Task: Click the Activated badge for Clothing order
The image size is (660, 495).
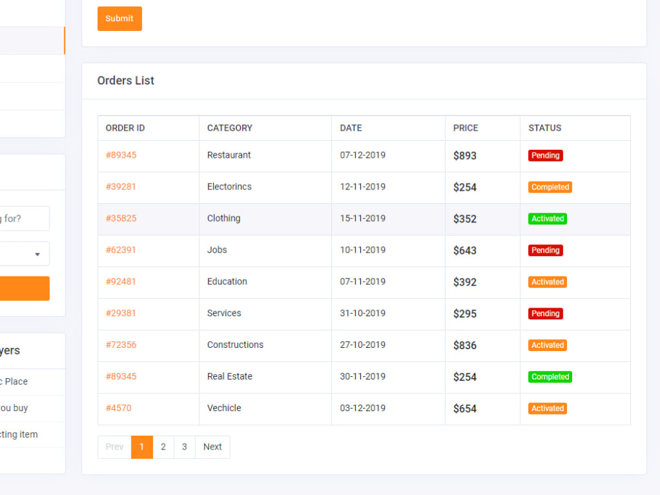Action: pos(548,219)
